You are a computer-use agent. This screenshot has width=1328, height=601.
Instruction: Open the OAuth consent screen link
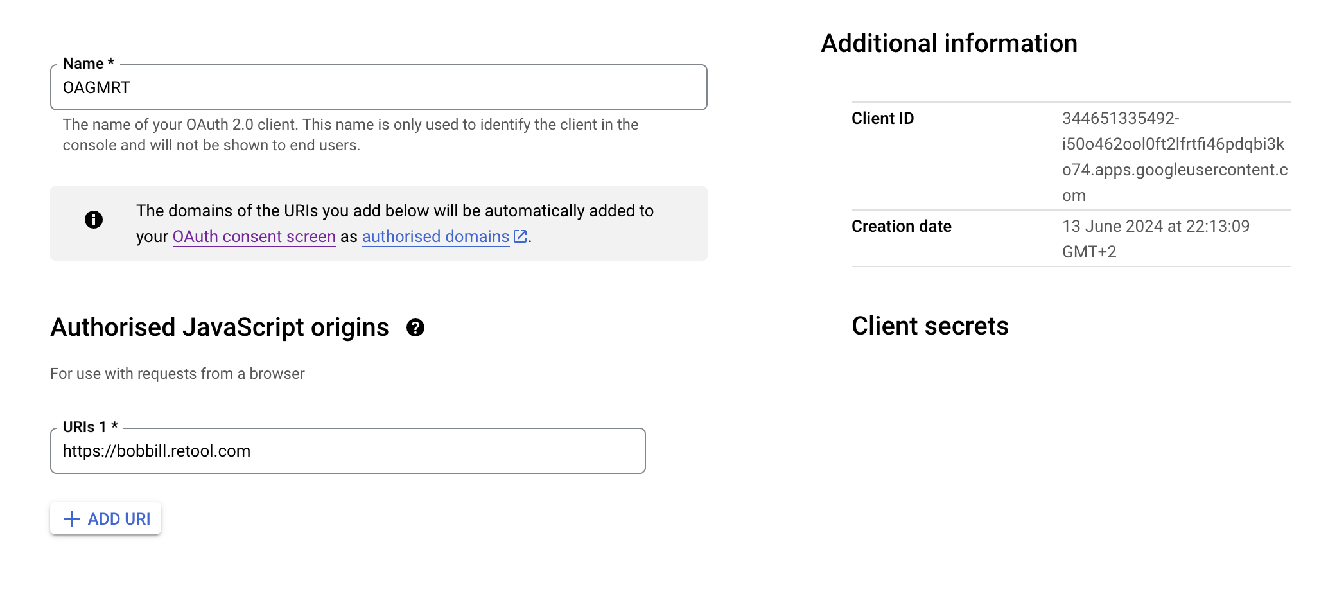tap(254, 236)
